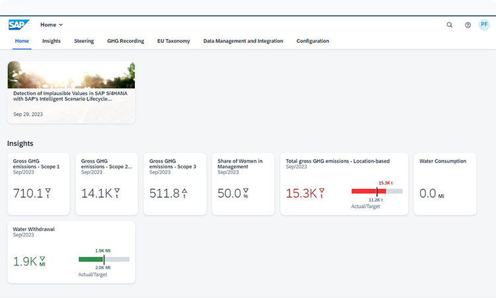Open the Share of Women in Management tile
496x298 pixels.
click(243, 184)
